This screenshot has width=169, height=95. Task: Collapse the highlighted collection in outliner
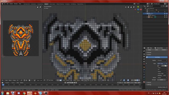tap(145, 14)
